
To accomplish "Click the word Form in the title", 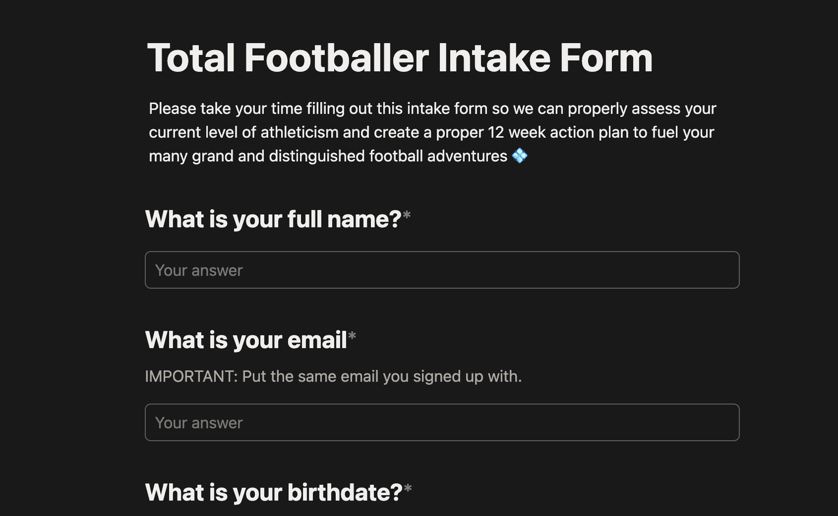I will (606, 58).
